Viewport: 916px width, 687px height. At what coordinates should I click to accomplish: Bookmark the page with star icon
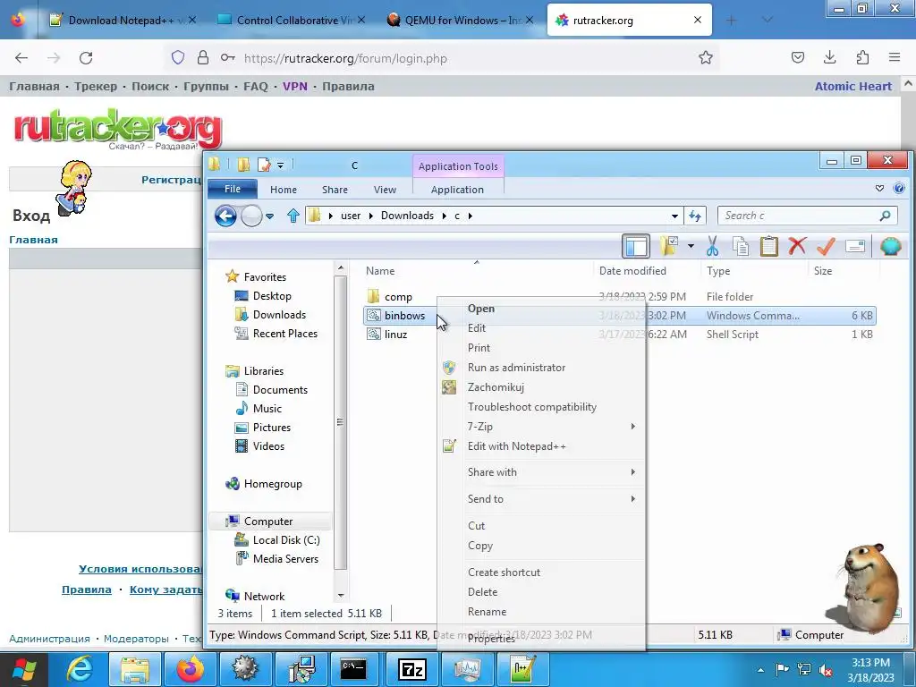[706, 58]
